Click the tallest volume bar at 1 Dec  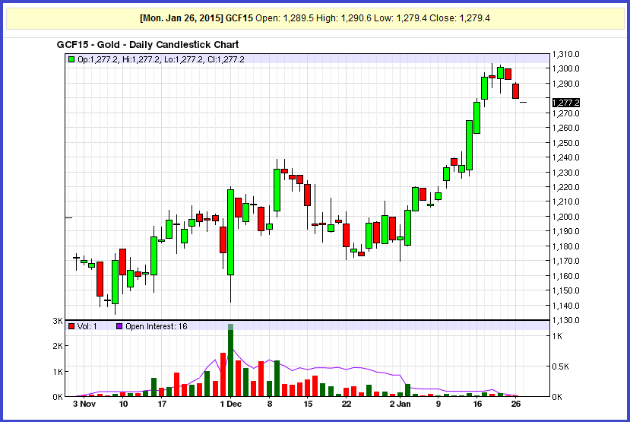230,360
